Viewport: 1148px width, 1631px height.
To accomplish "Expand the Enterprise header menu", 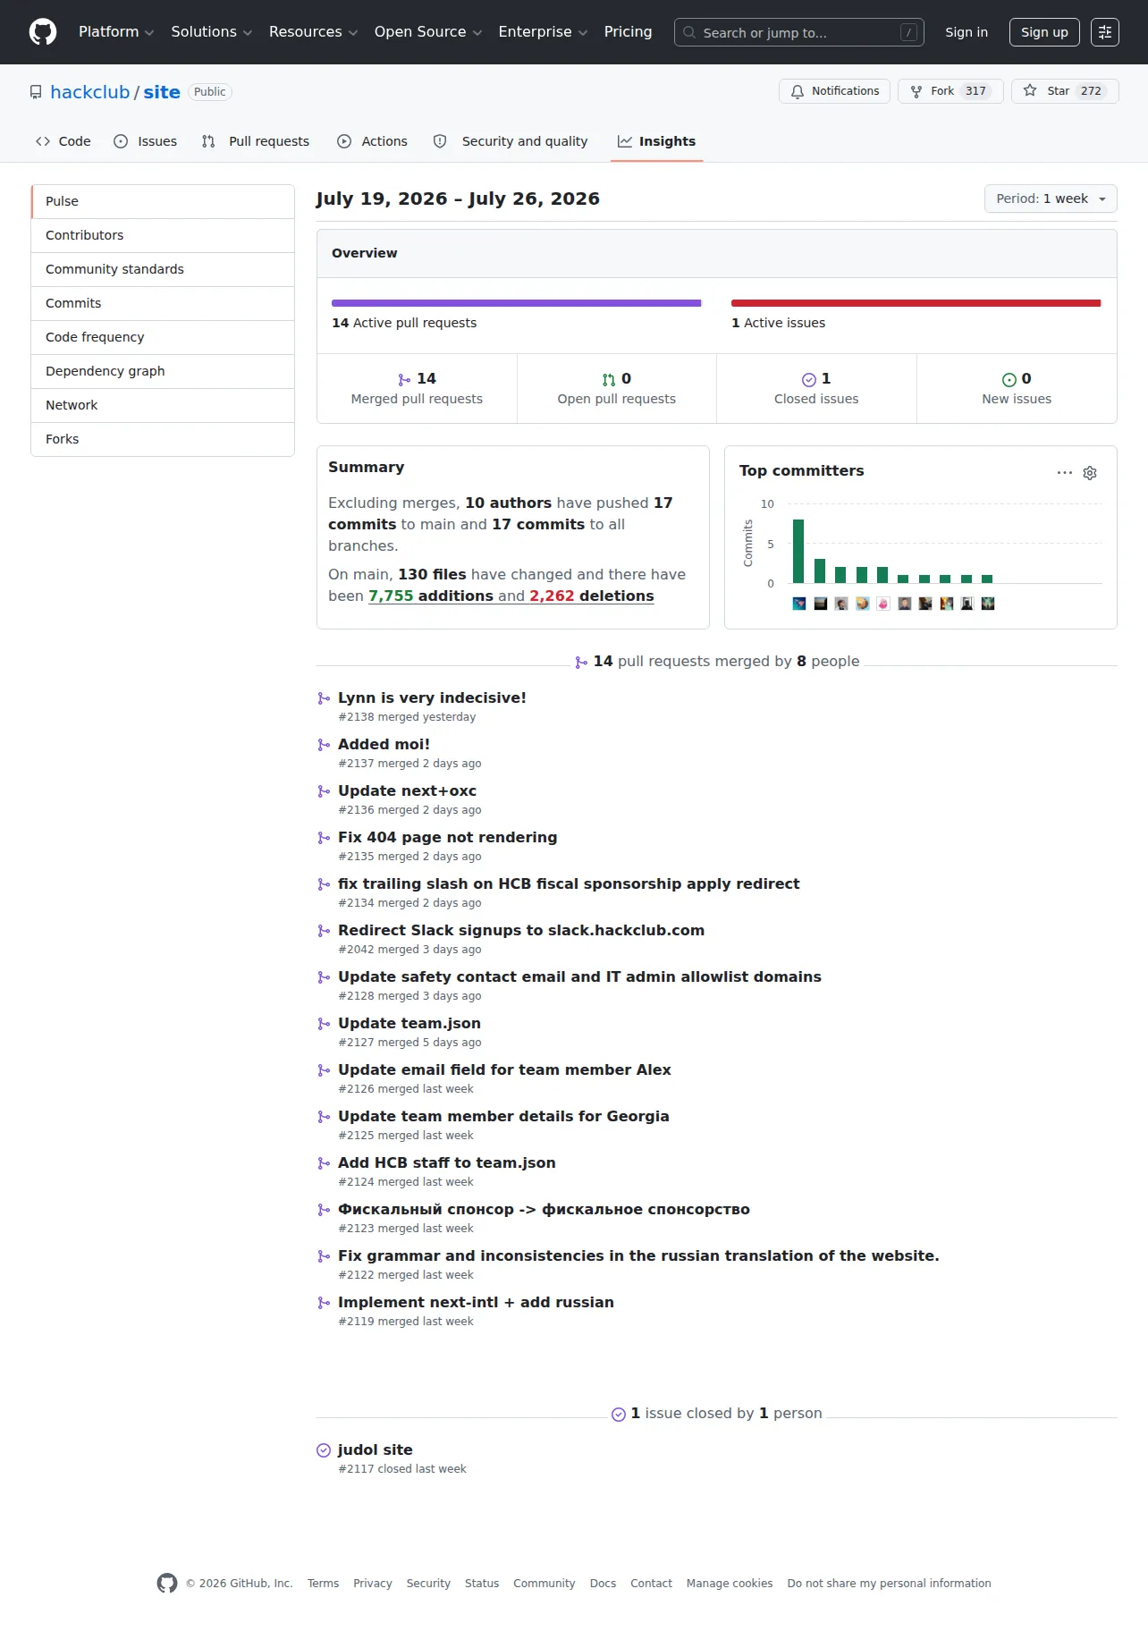I will [543, 32].
